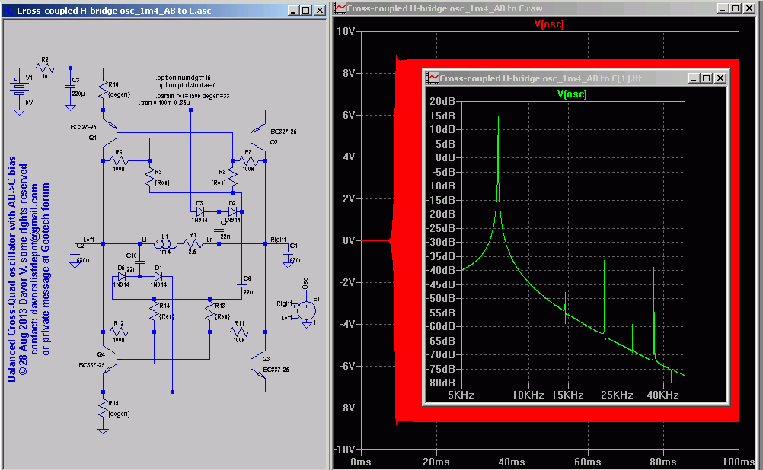763x470 pixels.
Task: Click the R2 10 ohm resistor
Action: tap(45, 68)
